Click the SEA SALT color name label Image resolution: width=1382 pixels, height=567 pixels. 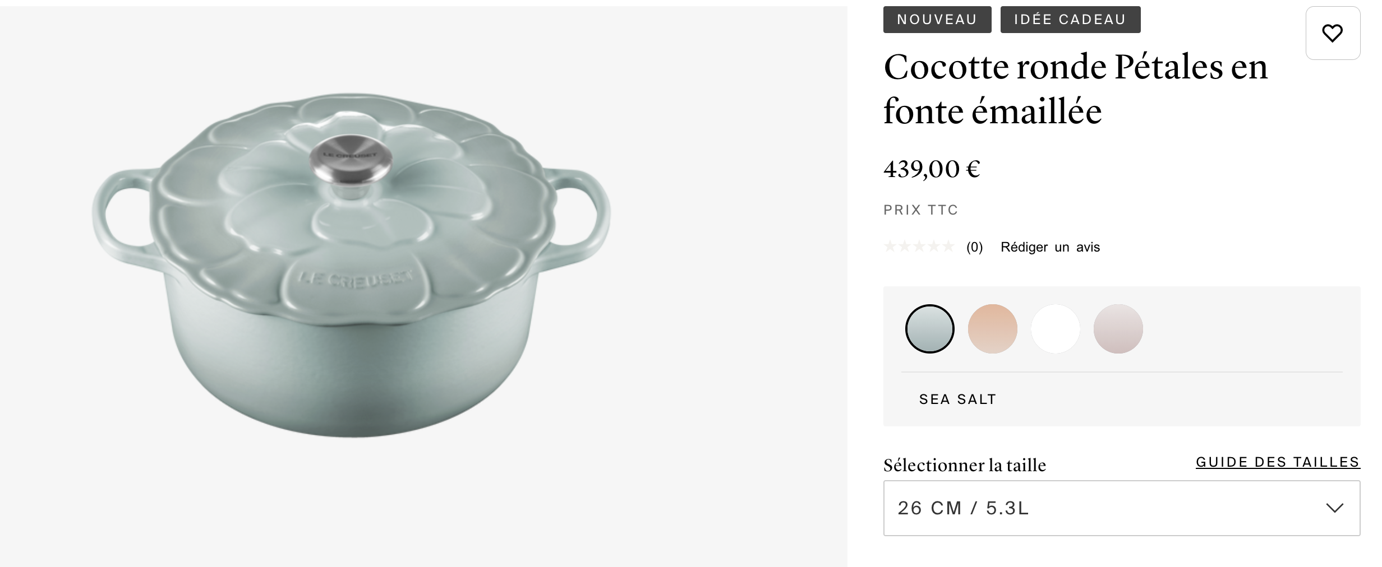(x=957, y=399)
